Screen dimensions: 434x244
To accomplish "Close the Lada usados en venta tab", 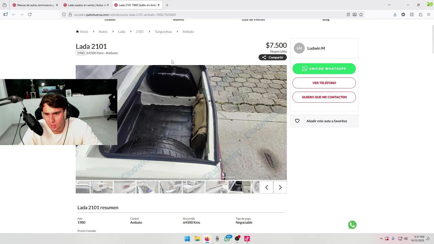I will (108, 5).
